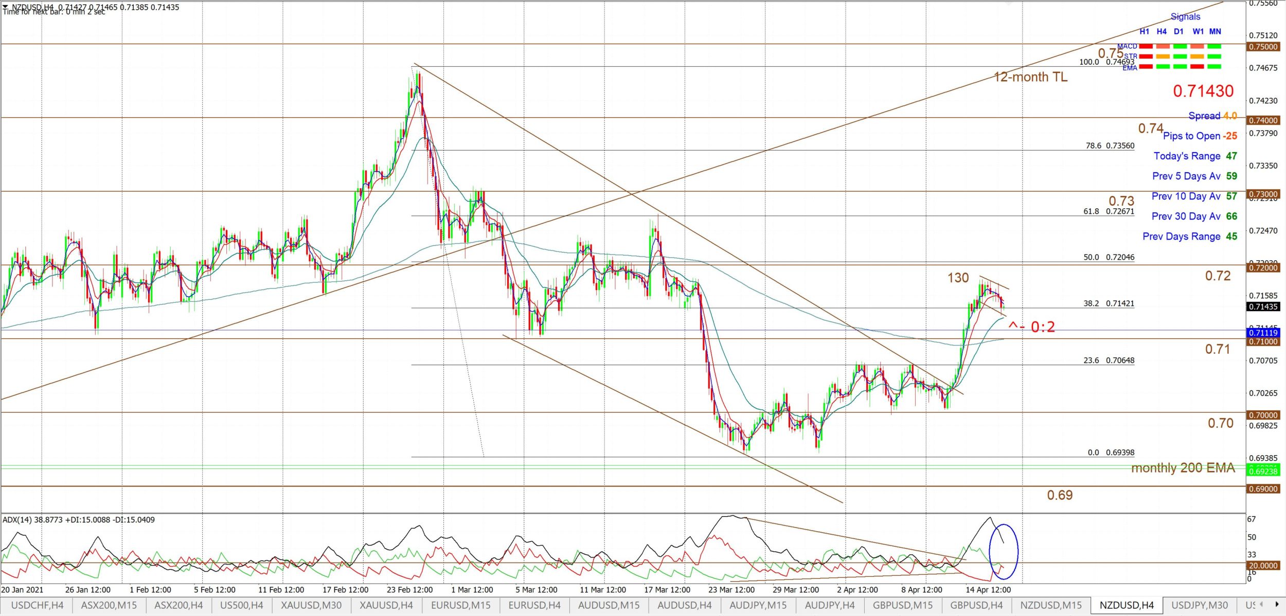
Task: Click the brown 0.69 level label
Action: [1060, 495]
